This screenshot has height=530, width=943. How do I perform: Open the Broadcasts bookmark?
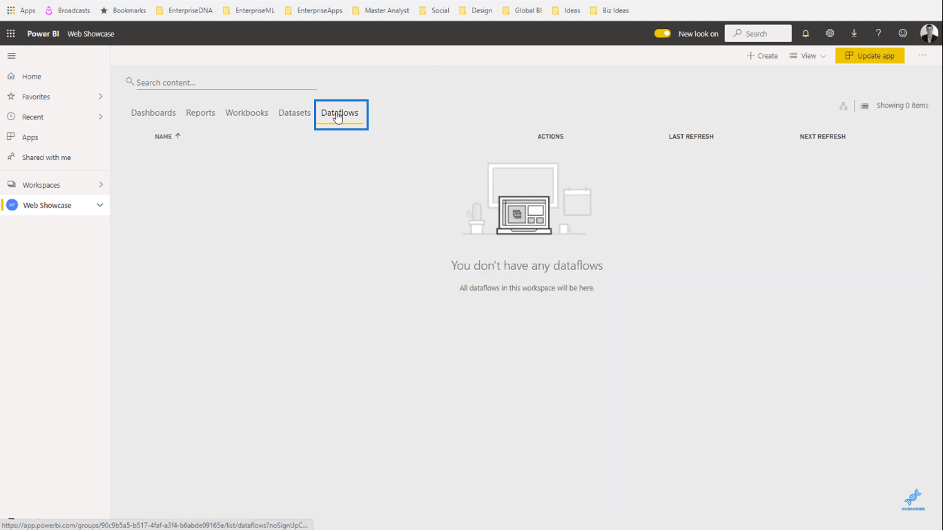pos(68,10)
